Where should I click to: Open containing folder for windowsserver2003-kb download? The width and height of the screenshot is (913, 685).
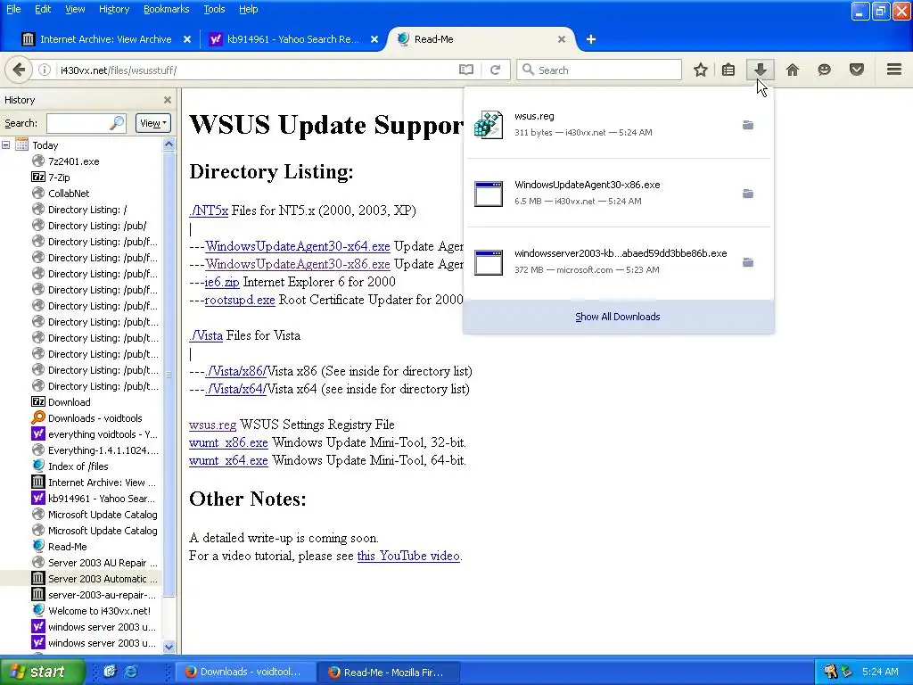[748, 262]
